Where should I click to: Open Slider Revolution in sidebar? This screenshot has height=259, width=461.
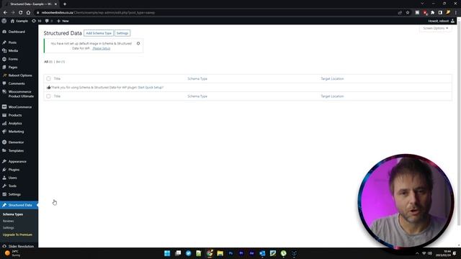[21, 246]
